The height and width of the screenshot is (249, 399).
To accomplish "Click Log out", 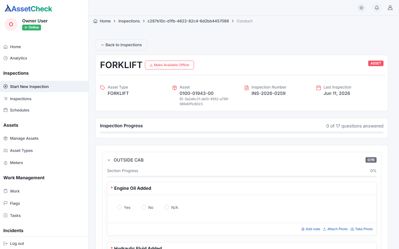I will (x=44, y=243).
